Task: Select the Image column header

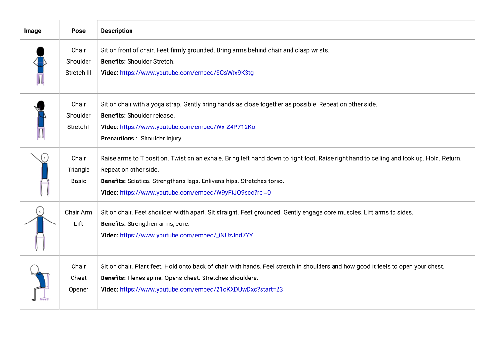Action: click(x=32, y=31)
